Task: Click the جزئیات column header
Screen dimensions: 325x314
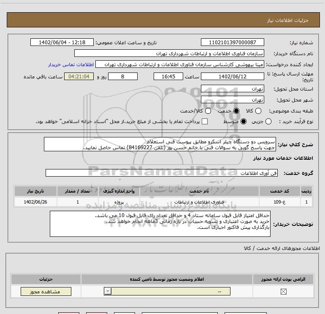Action: pyautogui.click(x=46, y=279)
